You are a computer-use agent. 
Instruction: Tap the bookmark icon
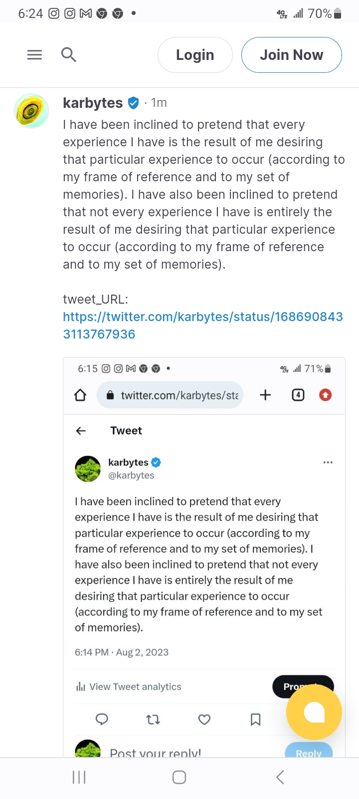coord(255,719)
